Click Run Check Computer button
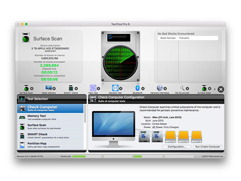 (208, 147)
